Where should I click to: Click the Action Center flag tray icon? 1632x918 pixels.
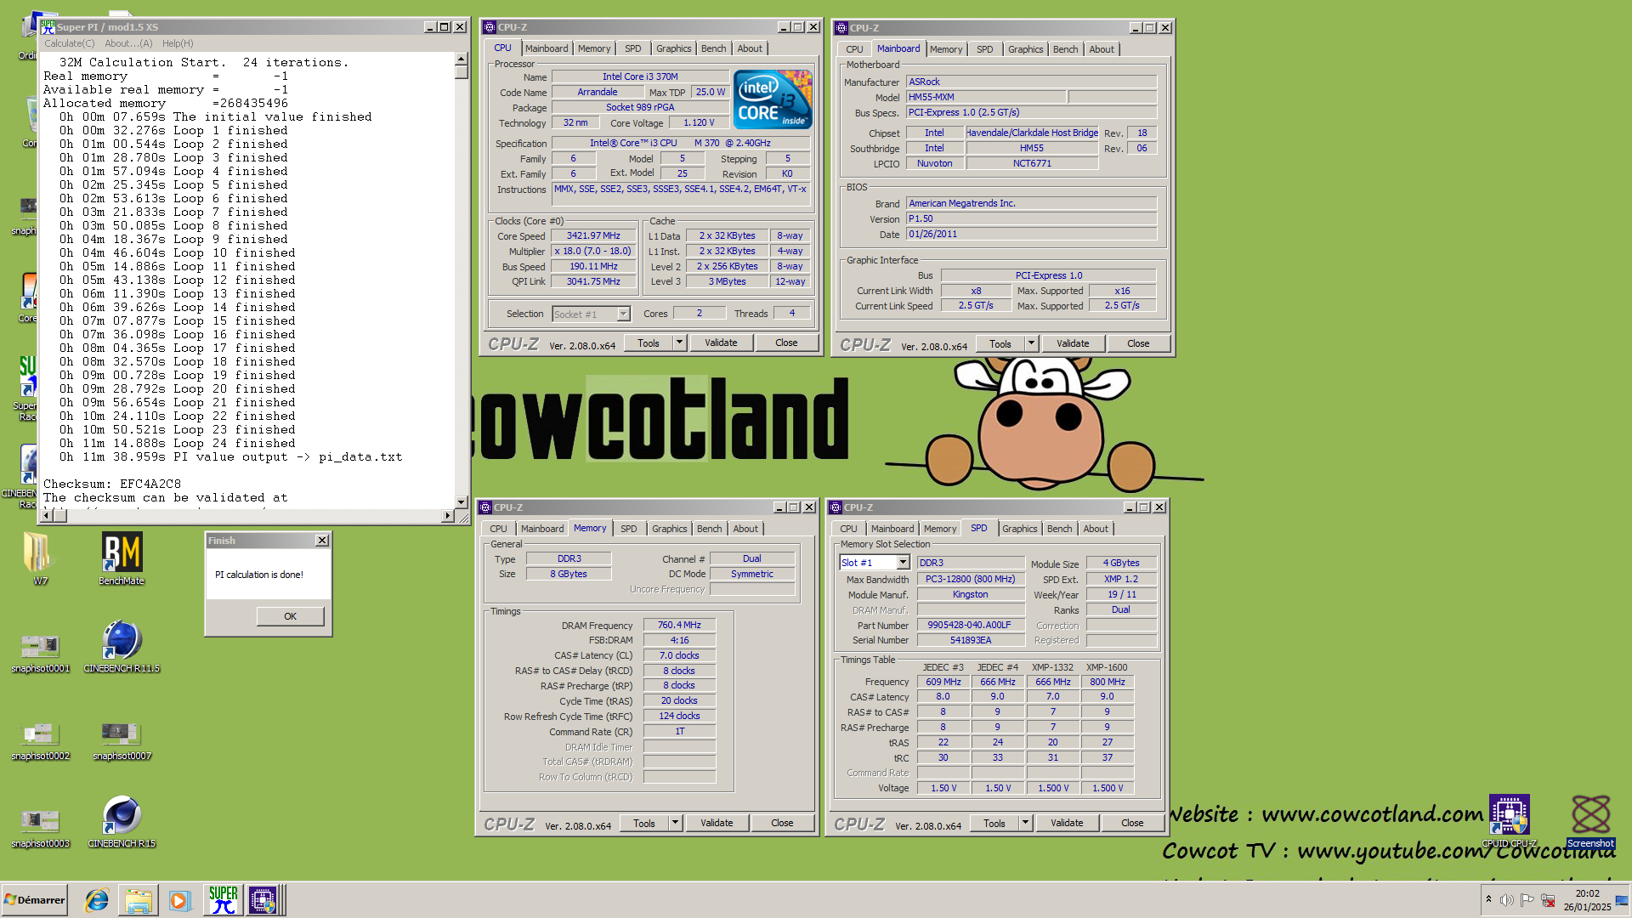click(1527, 900)
